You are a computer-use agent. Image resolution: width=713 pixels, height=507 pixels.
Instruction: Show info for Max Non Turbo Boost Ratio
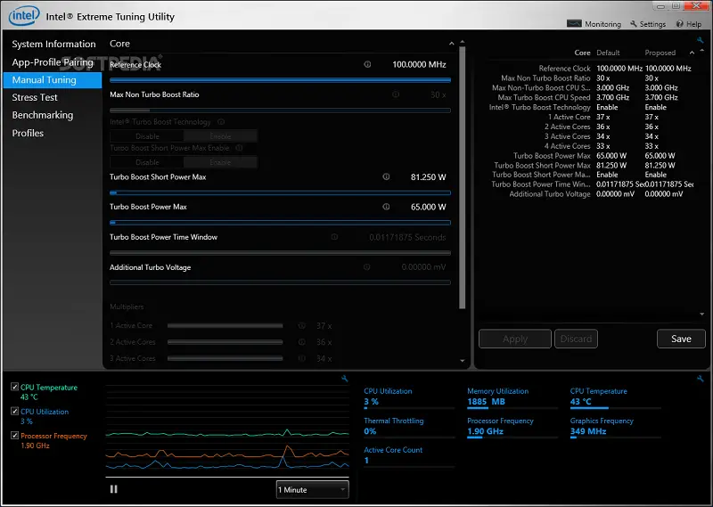[x=396, y=94]
